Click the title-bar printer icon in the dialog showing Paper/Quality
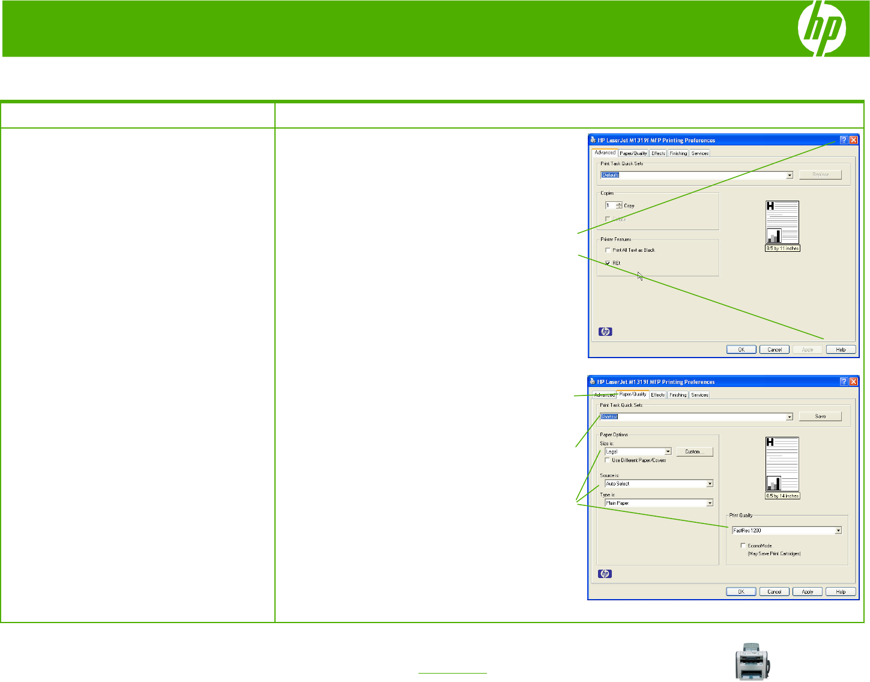870x682 pixels. 592,382
